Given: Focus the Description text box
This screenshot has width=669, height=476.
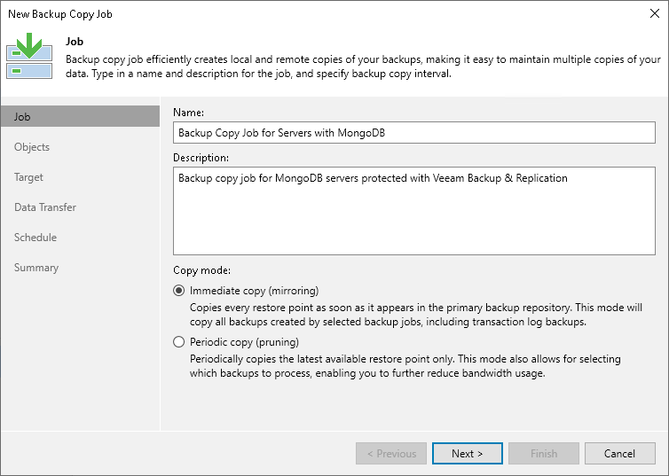Looking at the screenshot, I should coord(413,211).
